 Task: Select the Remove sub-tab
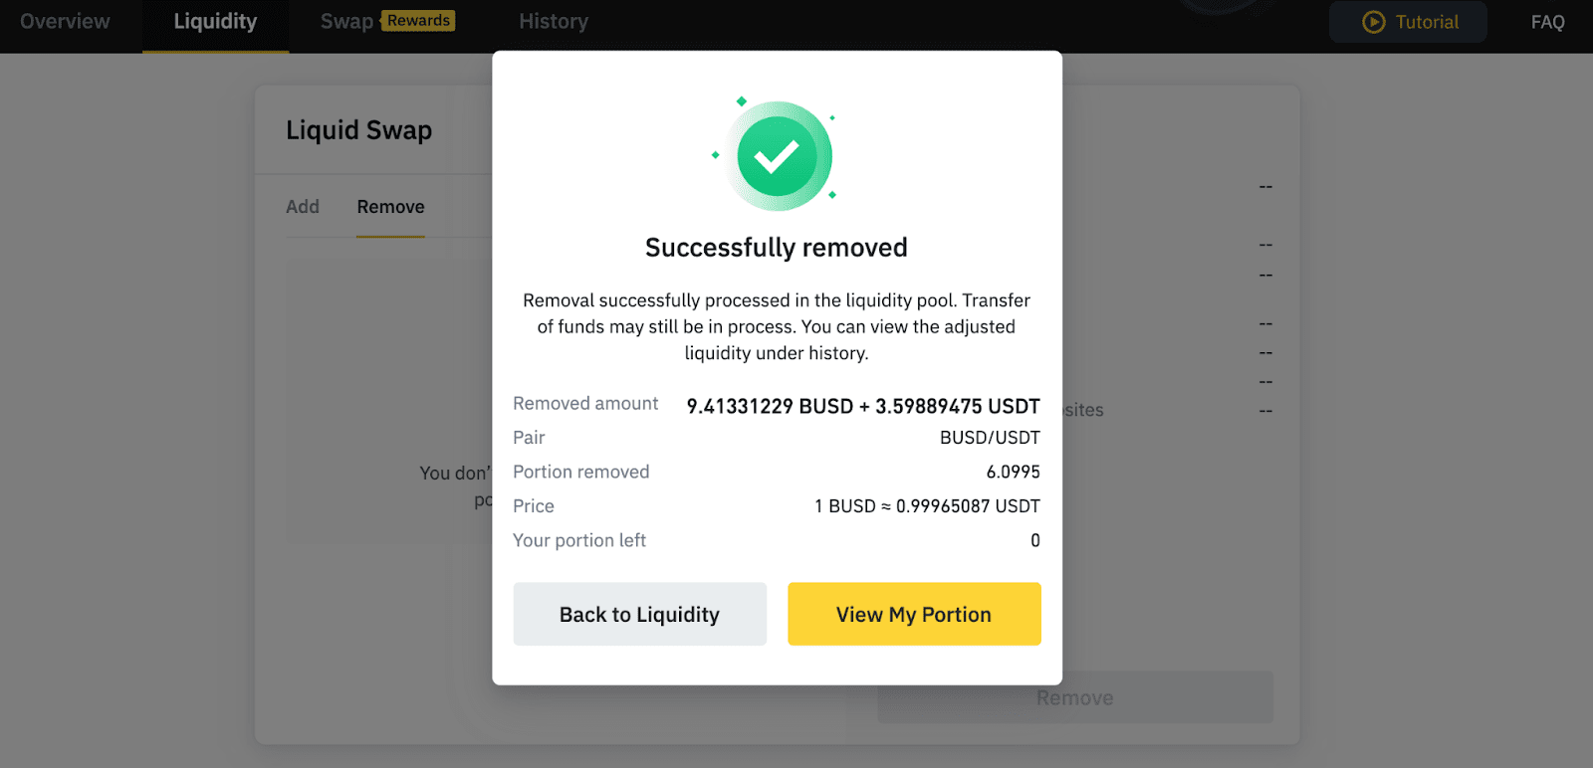390,207
